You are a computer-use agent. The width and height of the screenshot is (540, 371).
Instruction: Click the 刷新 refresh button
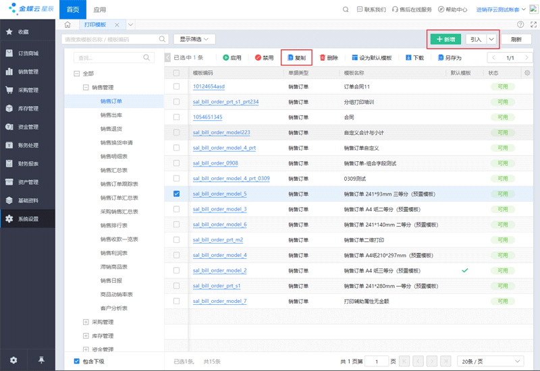point(516,39)
